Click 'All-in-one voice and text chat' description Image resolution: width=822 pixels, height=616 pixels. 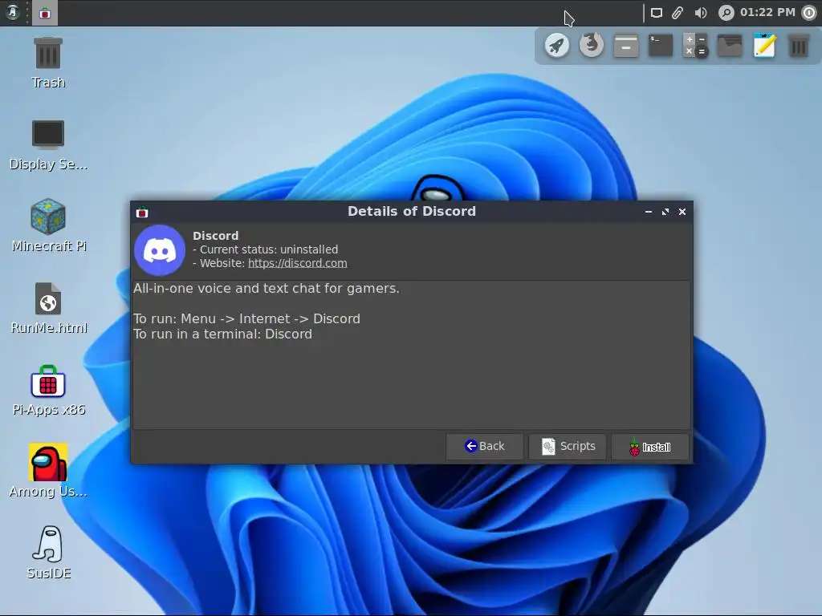(267, 288)
